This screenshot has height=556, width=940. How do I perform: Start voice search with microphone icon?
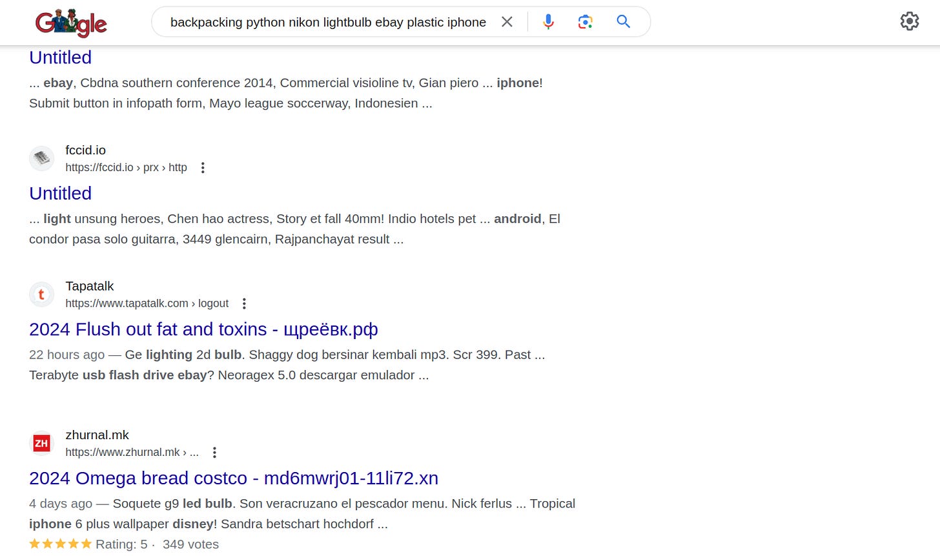pos(548,22)
